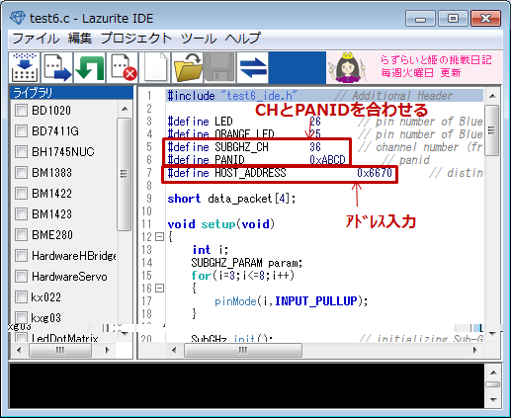
Task: Click the floppy disk save icon
Action: pyautogui.click(x=219, y=67)
